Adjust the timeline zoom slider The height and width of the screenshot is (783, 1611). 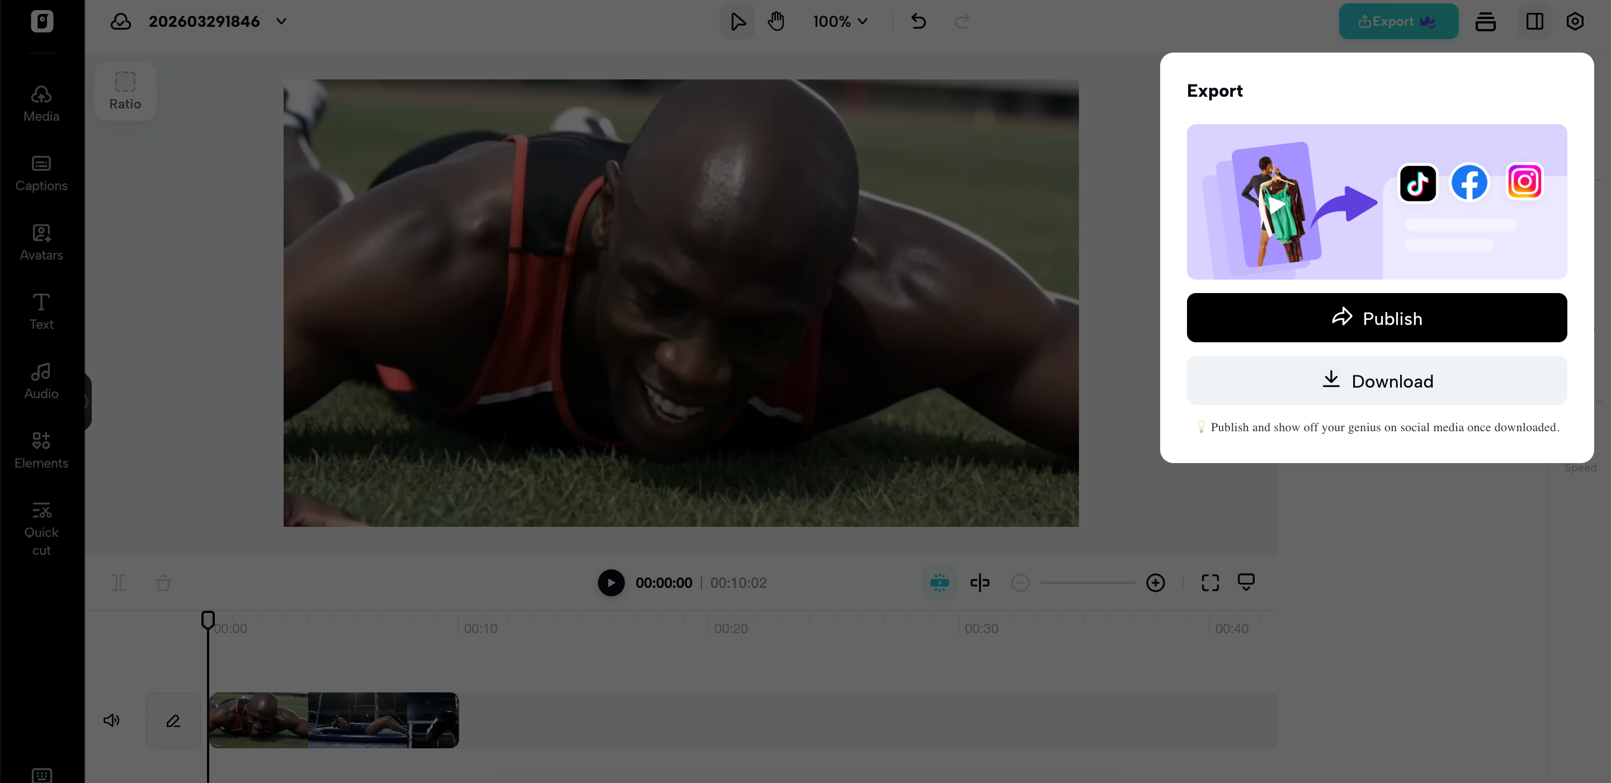point(1088,582)
